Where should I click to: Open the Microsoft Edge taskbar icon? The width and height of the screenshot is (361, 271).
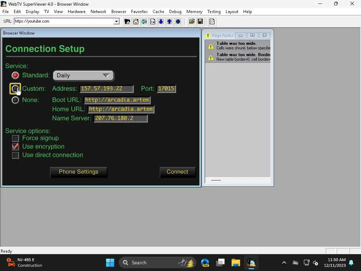[x=205, y=263]
